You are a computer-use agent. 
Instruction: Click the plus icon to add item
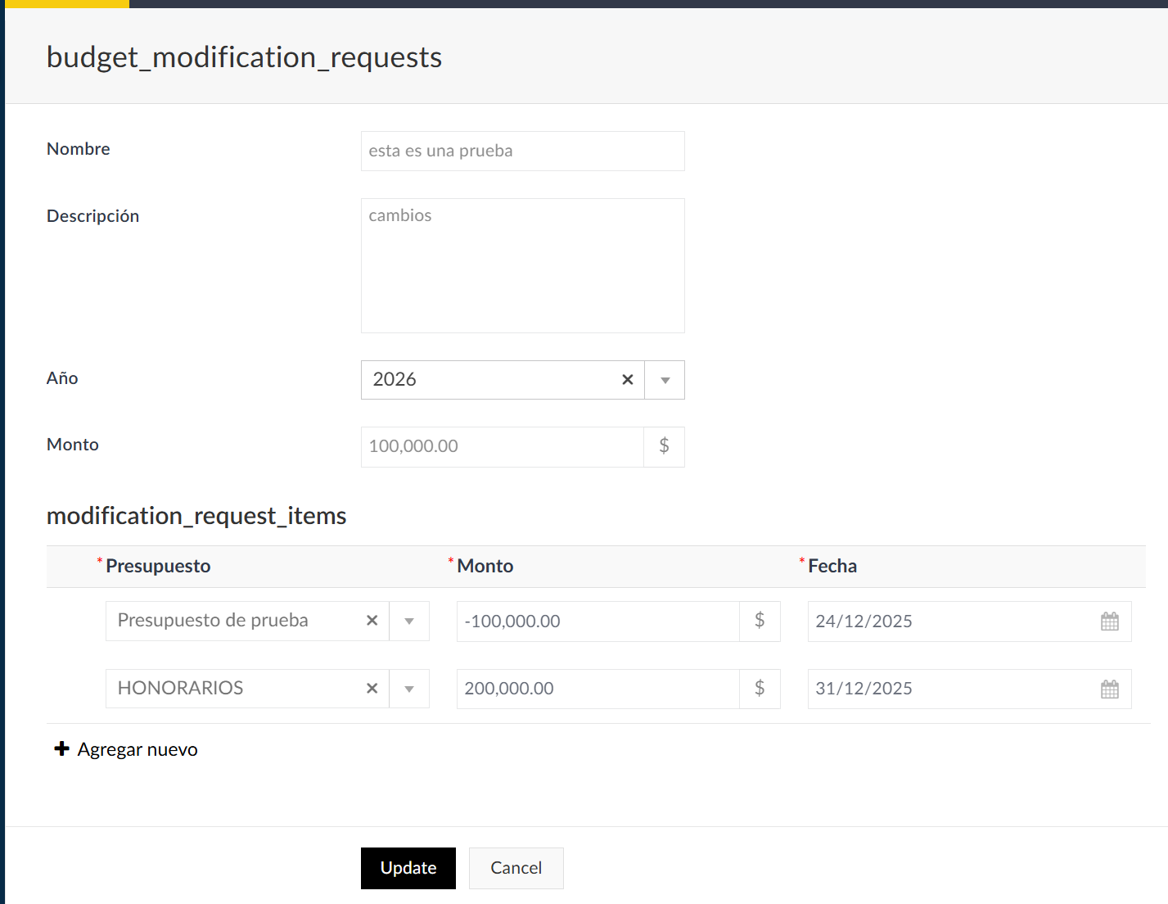[61, 749]
